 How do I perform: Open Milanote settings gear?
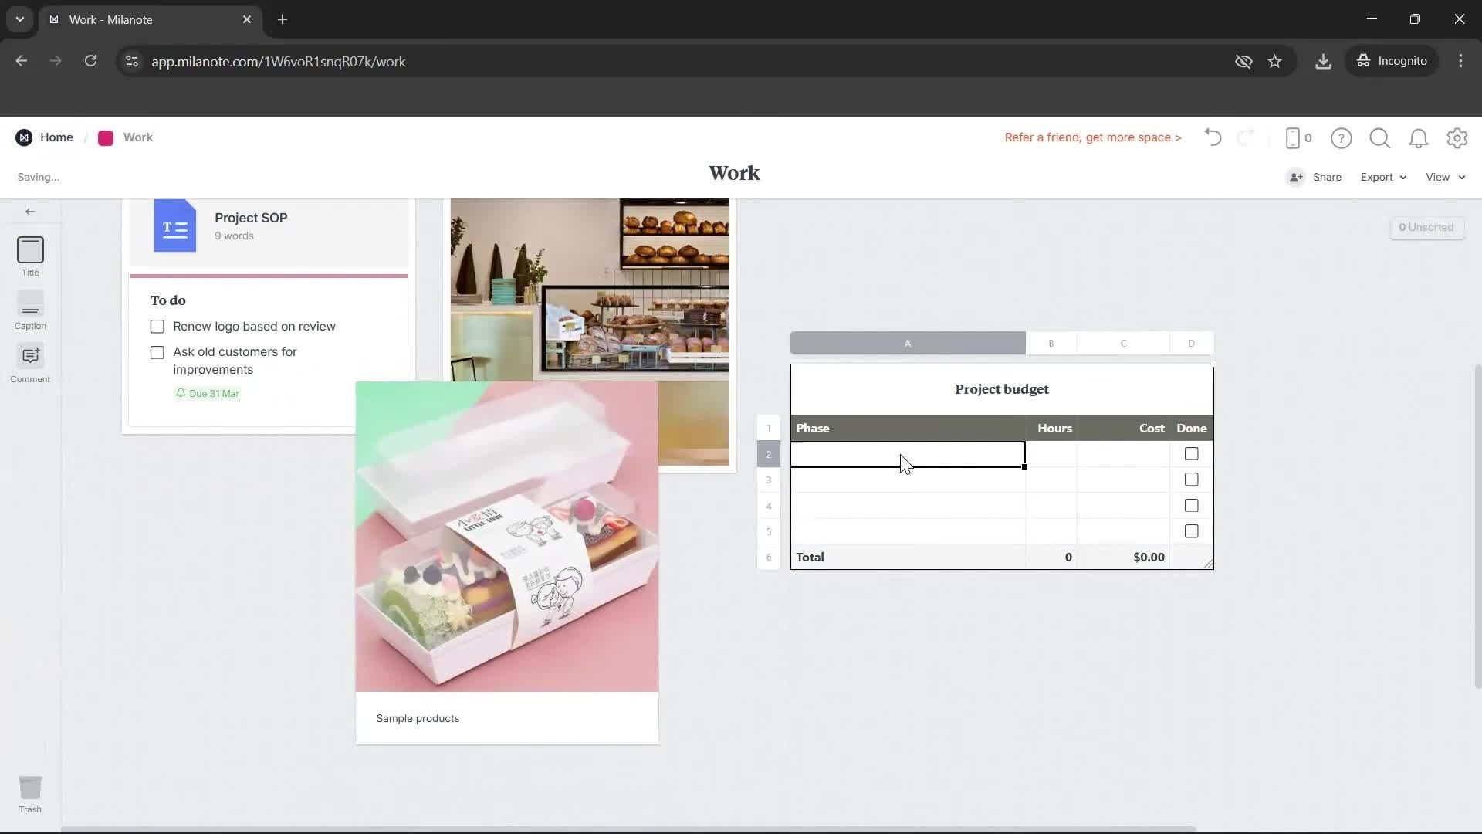pos(1457,138)
